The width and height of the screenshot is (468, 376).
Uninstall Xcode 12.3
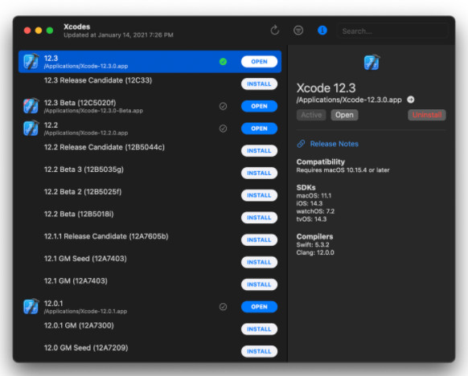(x=427, y=115)
